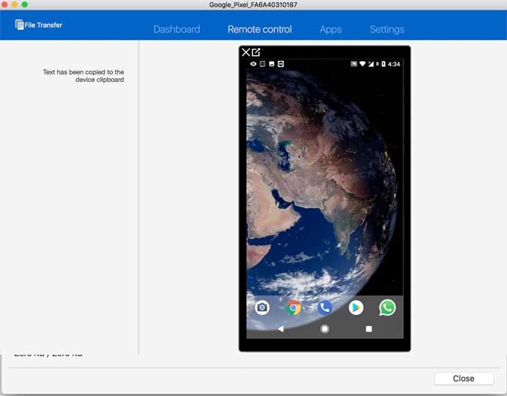Click the cast icon in phone status bar
The width and height of the screenshot is (507, 396).
tap(354, 64)
